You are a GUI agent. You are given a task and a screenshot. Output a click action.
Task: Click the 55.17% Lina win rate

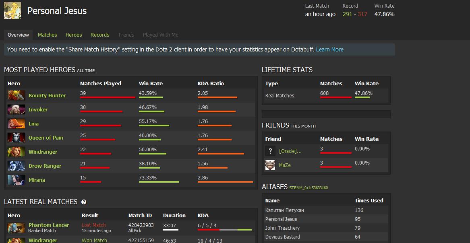tap(148, 121)
